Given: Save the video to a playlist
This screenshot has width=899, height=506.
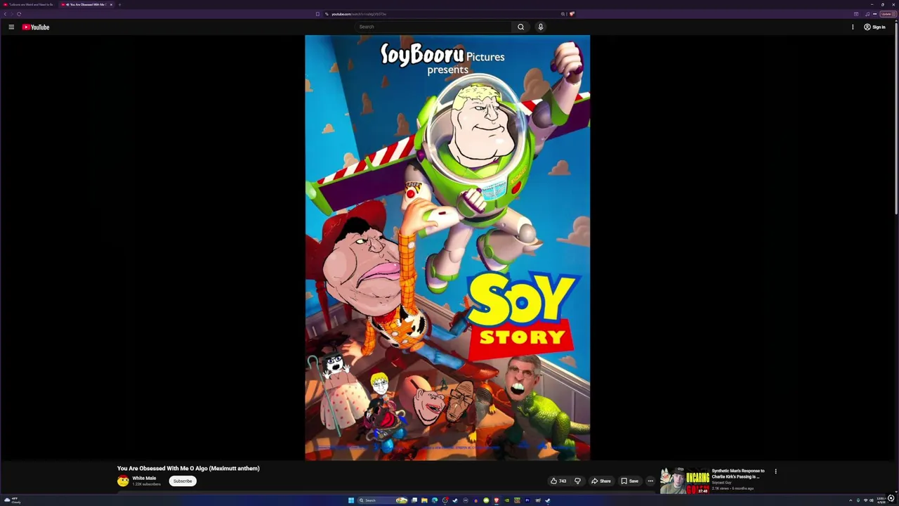Looking at the screenshot, I should point(629,481).
